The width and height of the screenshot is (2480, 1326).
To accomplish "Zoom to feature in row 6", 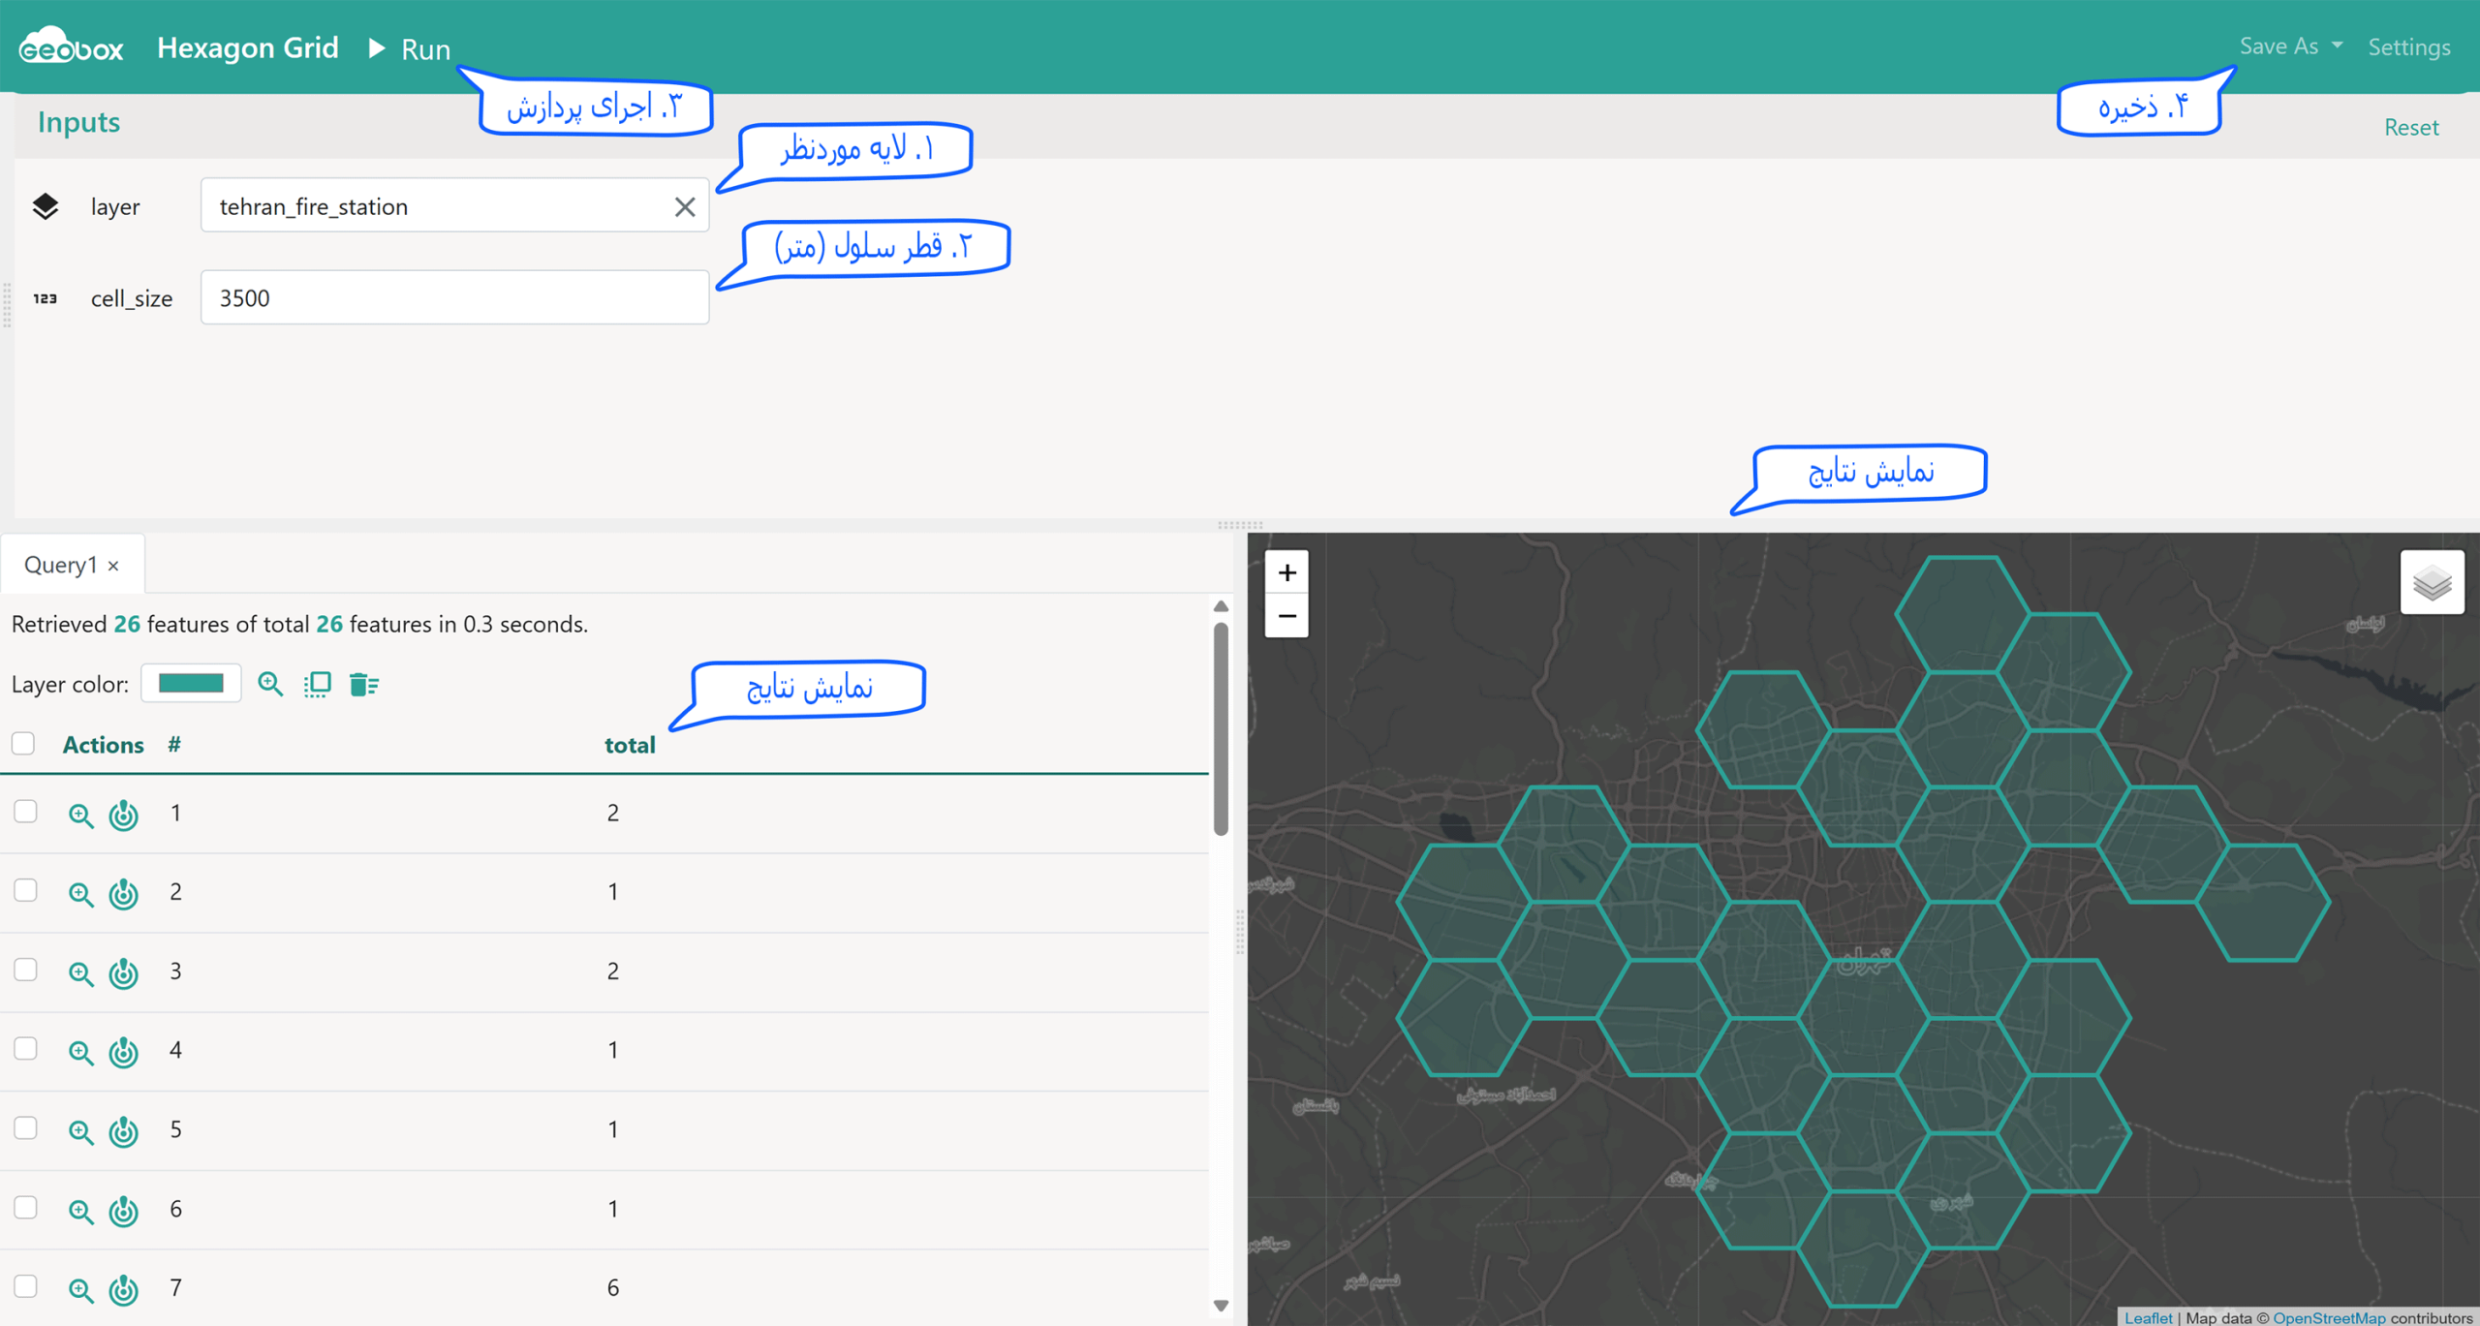I will click(x=80, y=1211).
